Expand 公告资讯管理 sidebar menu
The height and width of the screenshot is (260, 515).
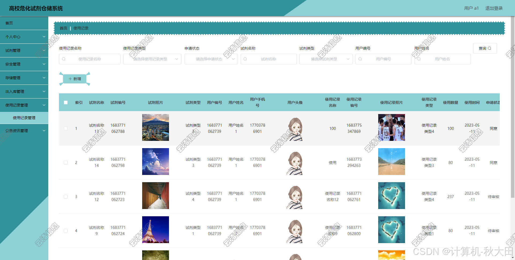point(24,131)
